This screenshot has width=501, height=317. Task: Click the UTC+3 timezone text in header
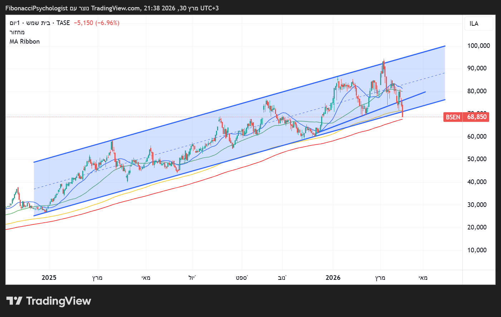pyautogui.click(x=209, y=8)
